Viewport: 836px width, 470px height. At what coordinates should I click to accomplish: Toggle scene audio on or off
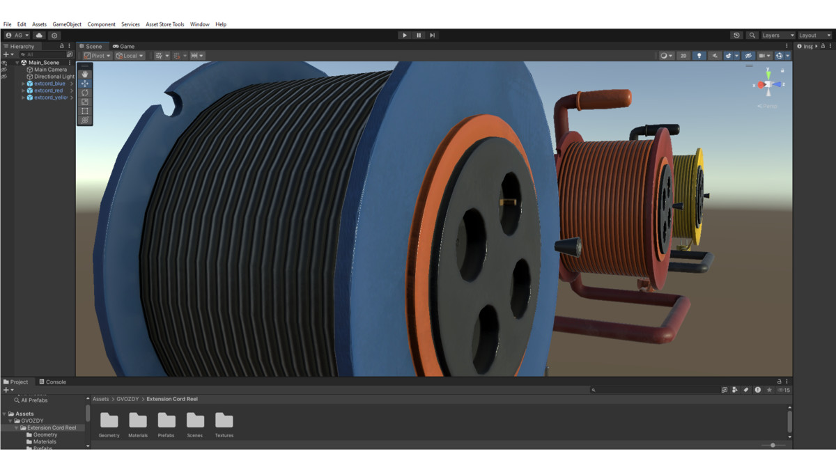(715, 56)
